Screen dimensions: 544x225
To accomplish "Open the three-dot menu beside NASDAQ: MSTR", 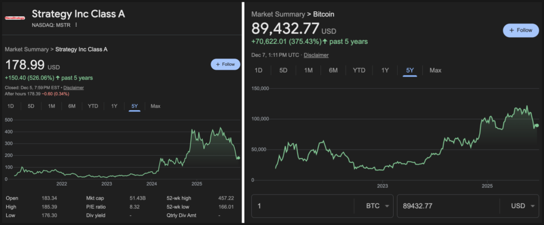I will pyautogui.click(x=76, y=25).
